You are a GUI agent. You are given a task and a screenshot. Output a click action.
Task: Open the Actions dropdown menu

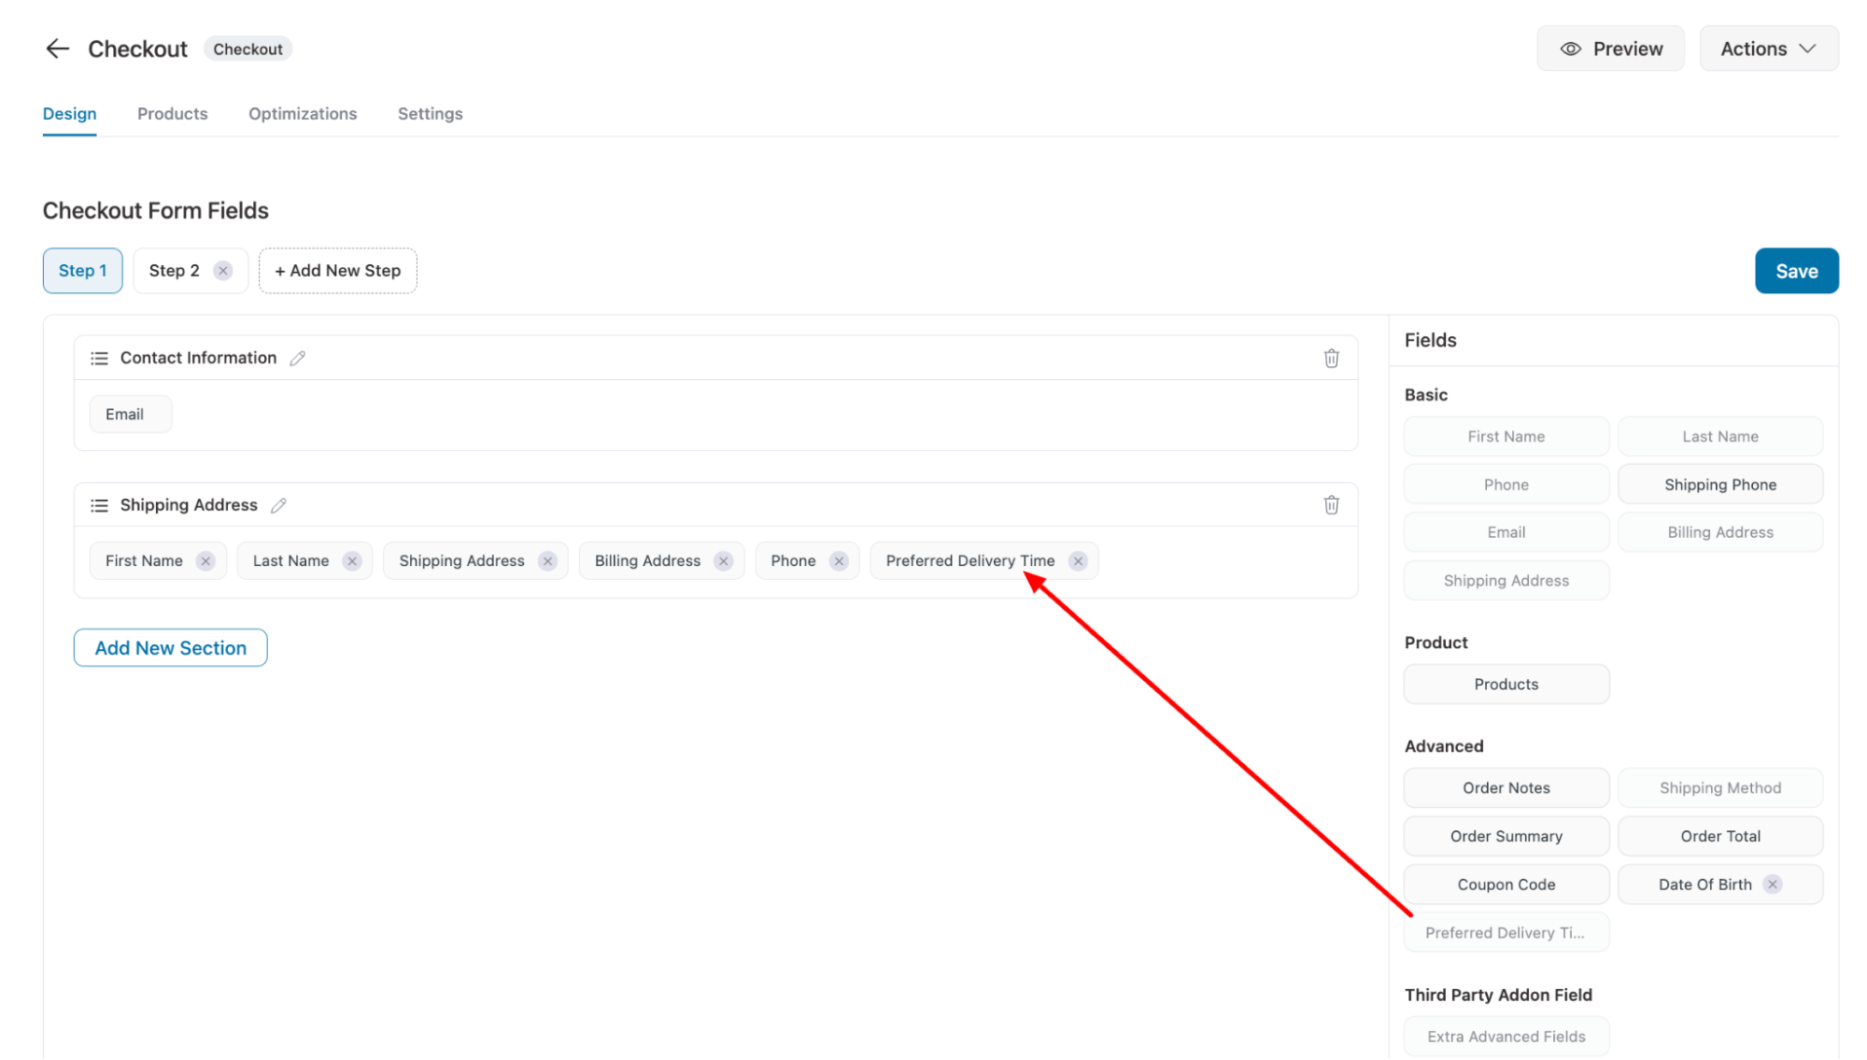pos(1768,49)
